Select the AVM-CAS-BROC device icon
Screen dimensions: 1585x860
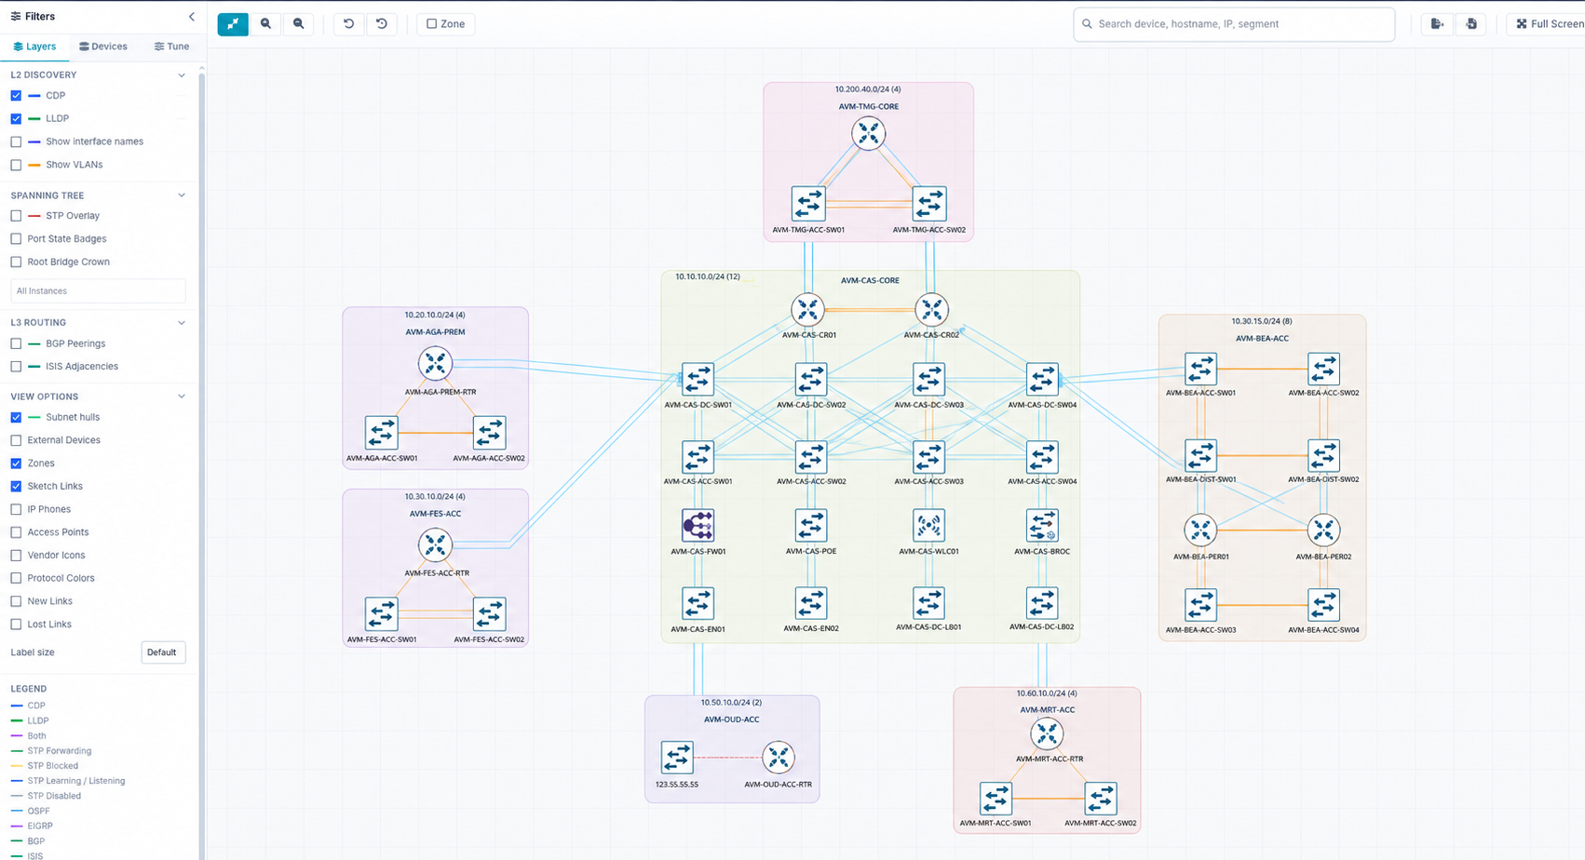point(1042,526)
